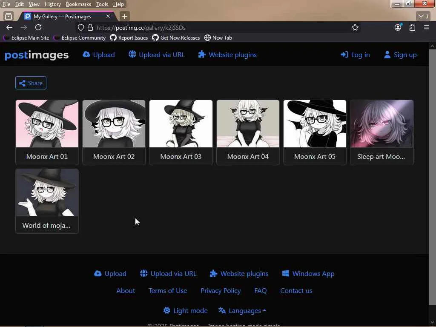Image resolution: width=436 pixels, height=327 pixels.
Task: Click the shield tracking protection icon
Action: tap(80, 28)
